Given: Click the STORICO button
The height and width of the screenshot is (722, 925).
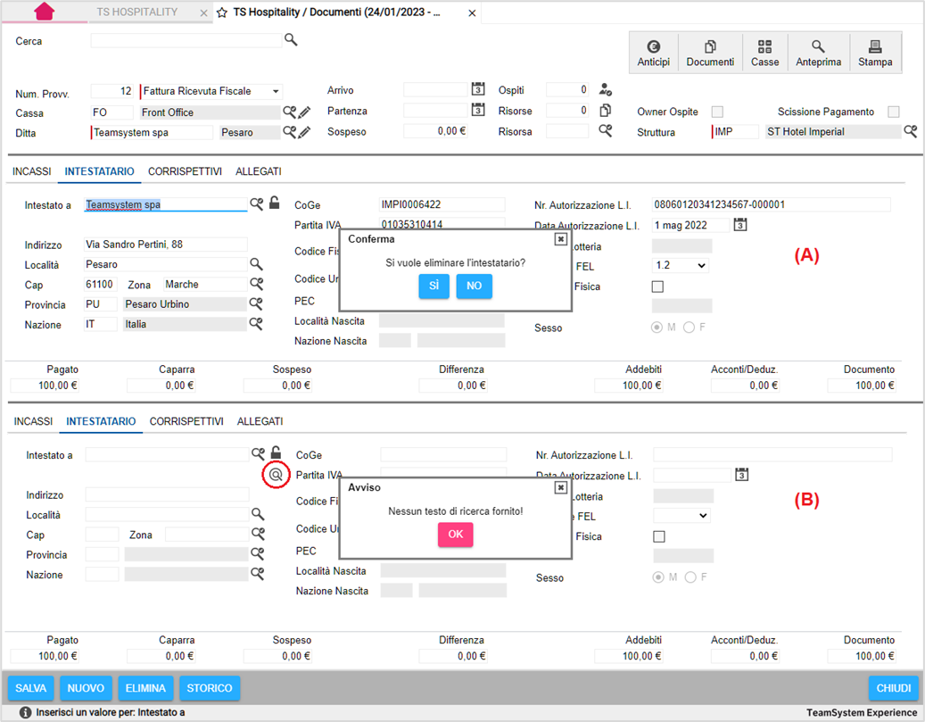Looking at the screenshot, I should tap(210, 688).
